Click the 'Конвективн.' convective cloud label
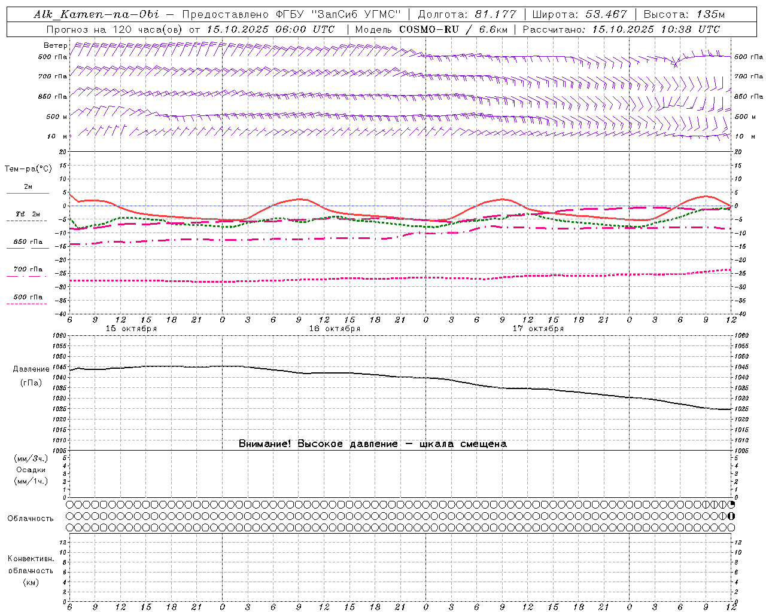 (x=31, y=559)
